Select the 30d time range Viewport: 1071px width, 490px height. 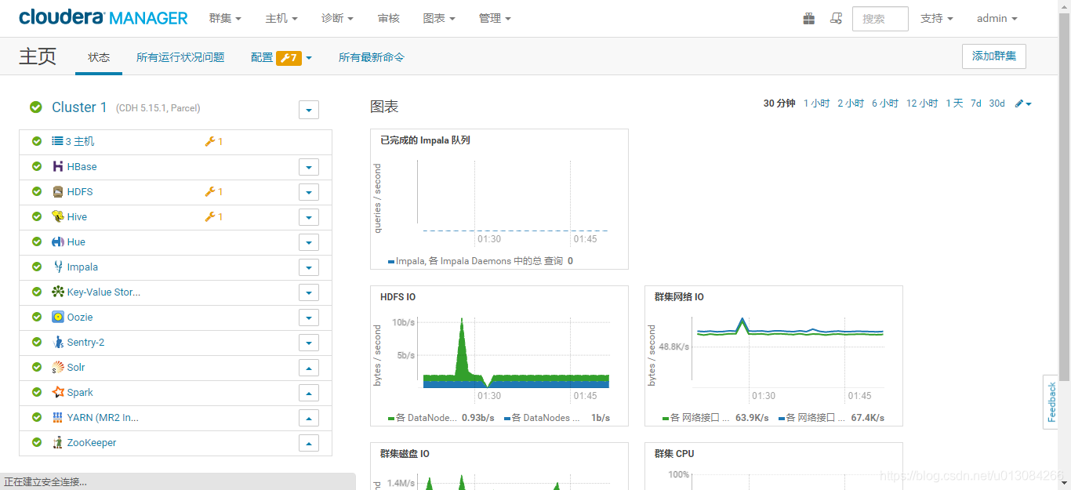pos(997,103)
